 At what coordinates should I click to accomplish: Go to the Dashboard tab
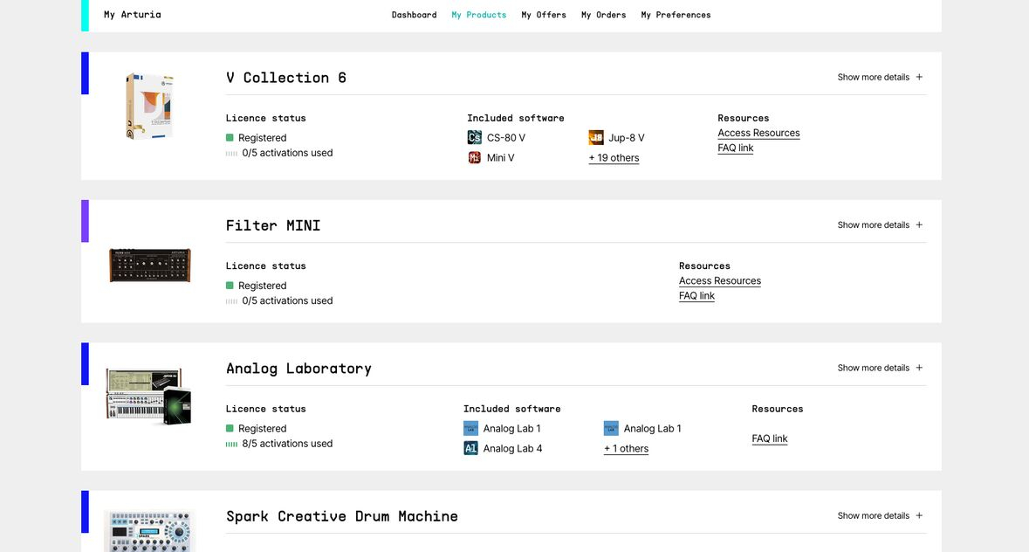[414, 15]
